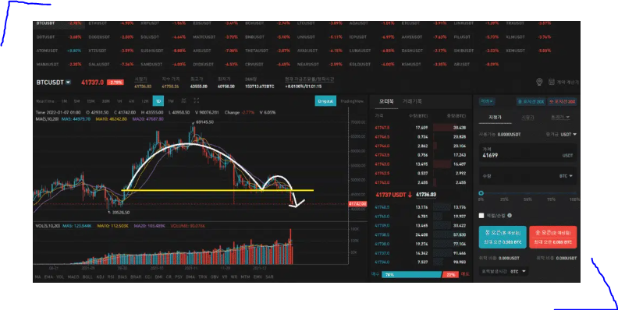
Task: Select ETHUSDT in the ticker list
Action: click(98, 23)
